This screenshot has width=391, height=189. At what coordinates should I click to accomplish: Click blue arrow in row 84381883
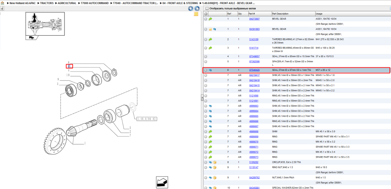(x=214, y=29)
